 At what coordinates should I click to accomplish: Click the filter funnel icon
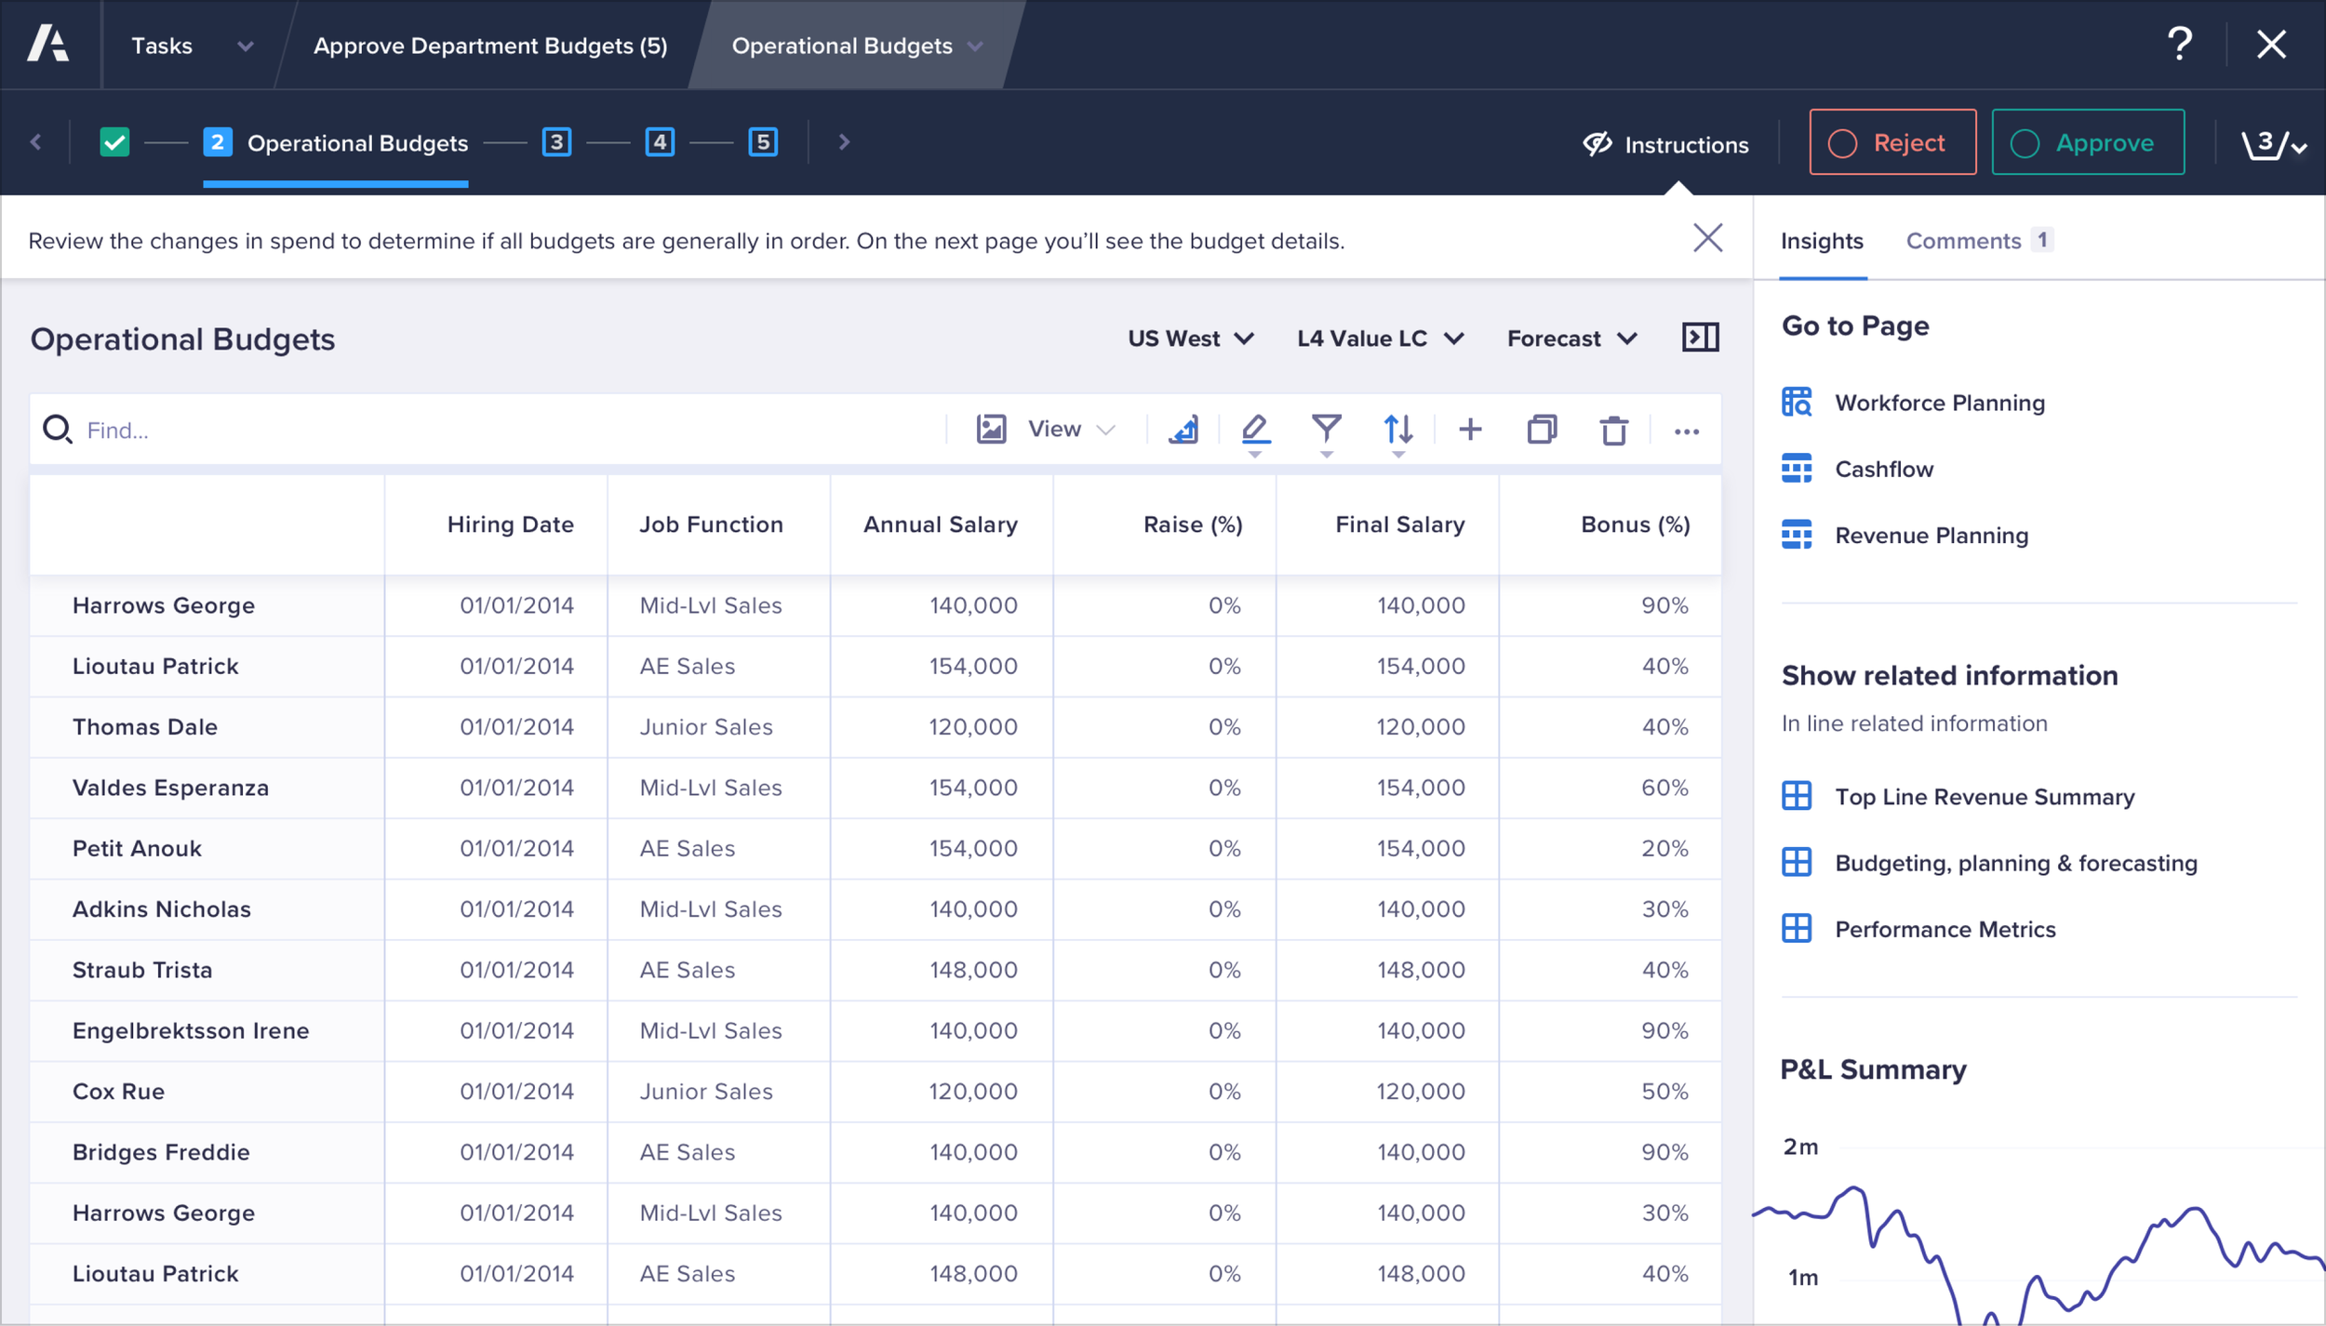pos(1326,430)
